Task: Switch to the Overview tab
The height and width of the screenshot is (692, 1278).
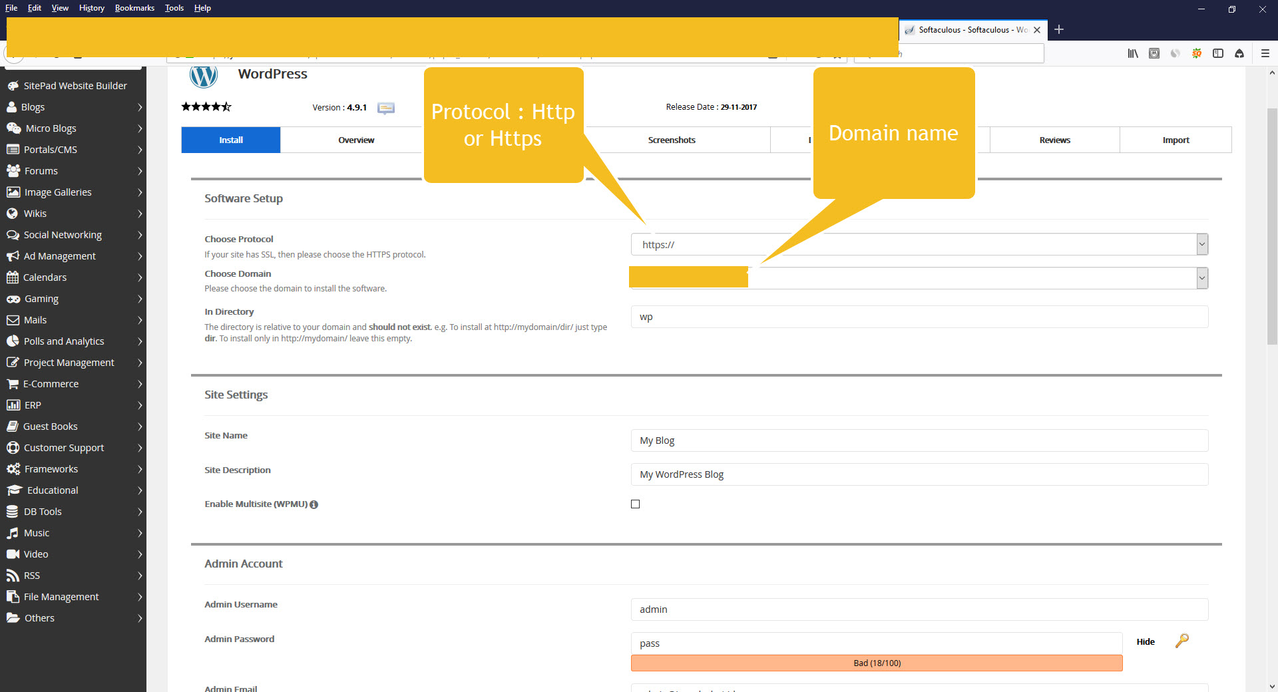Action: (x=356, y=140)
